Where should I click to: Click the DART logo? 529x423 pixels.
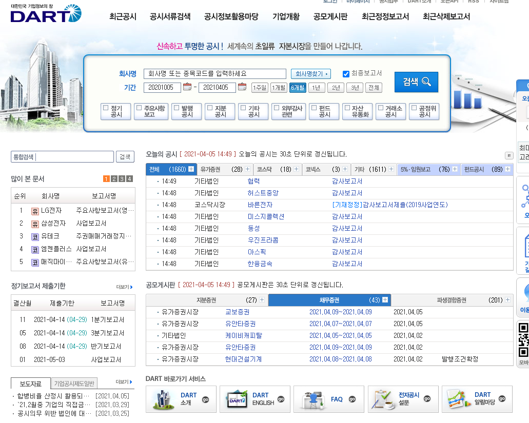click(46, 13)
